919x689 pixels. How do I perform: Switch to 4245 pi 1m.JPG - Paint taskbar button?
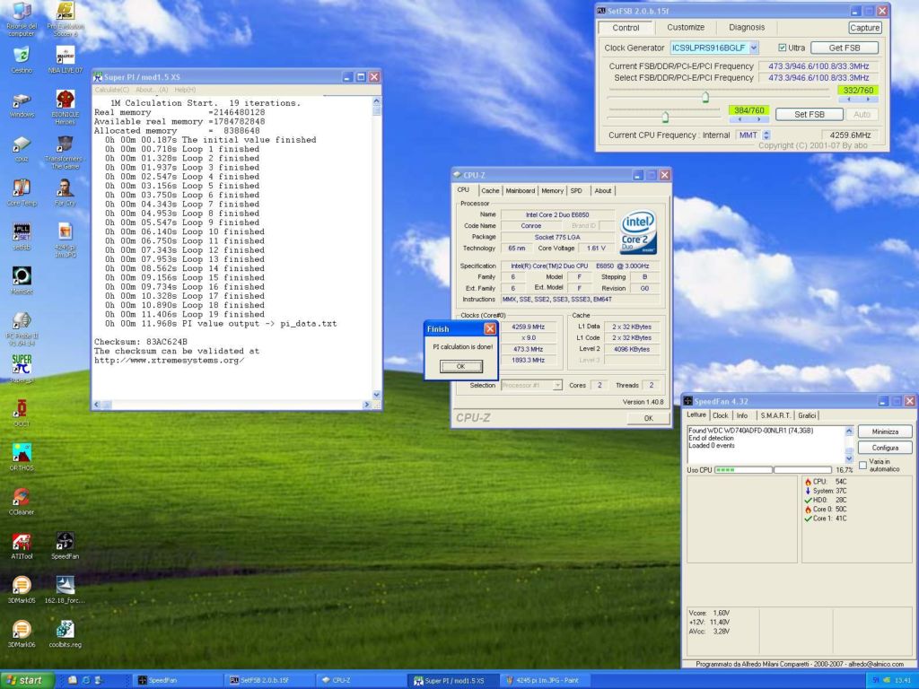coord(545,680)
